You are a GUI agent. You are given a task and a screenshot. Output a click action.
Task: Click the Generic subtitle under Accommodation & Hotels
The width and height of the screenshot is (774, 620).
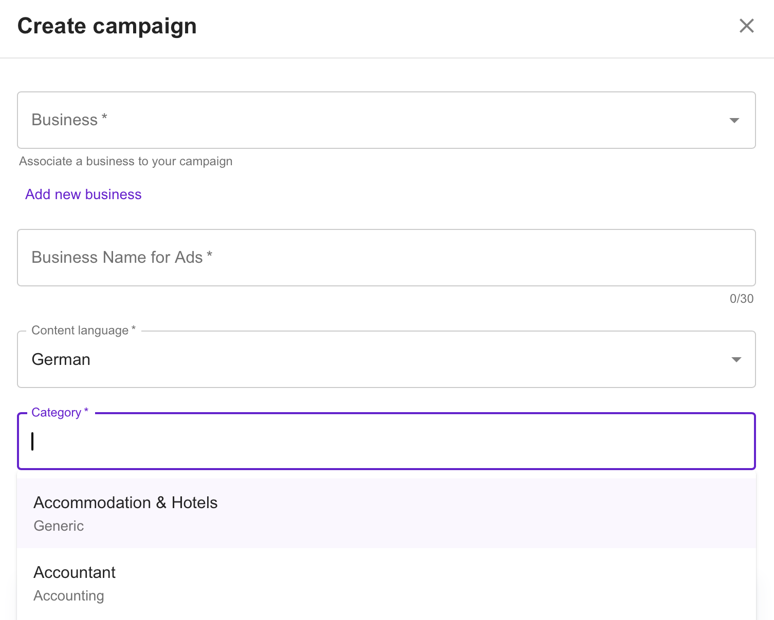pyautogui.click(x=59, y=526)
